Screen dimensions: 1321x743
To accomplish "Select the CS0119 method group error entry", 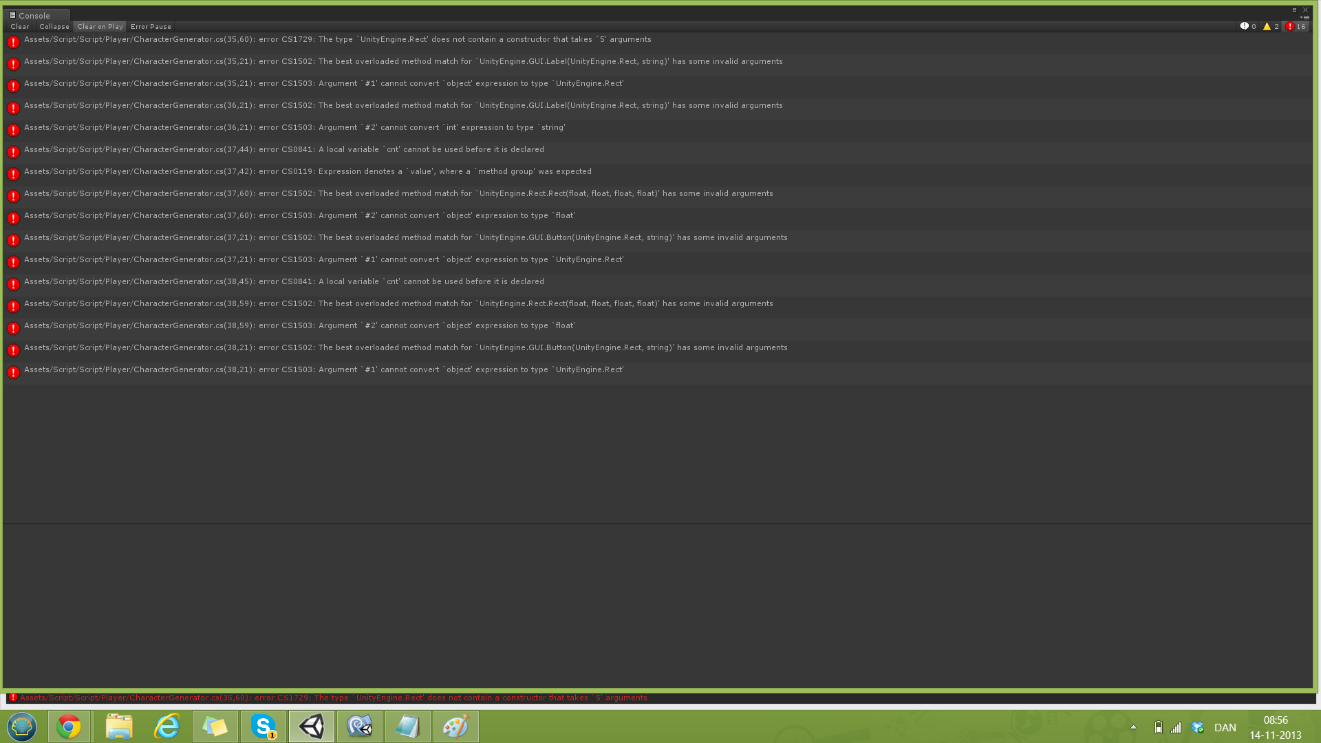I will (308, 172).
